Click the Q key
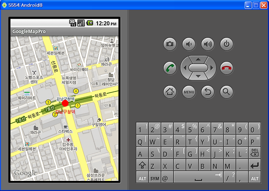Screen dimensions: 269x191 tap(142, 140)
